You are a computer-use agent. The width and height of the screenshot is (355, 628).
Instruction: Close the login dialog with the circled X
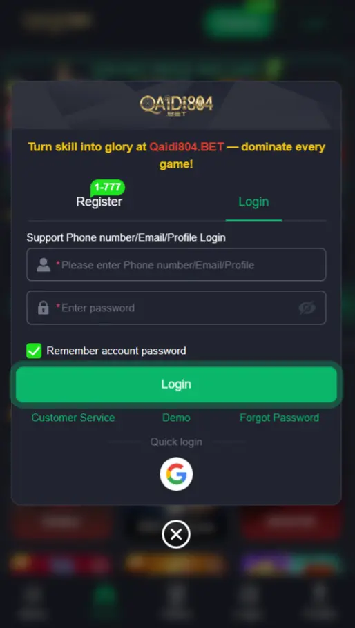click(x=176, y=534)
